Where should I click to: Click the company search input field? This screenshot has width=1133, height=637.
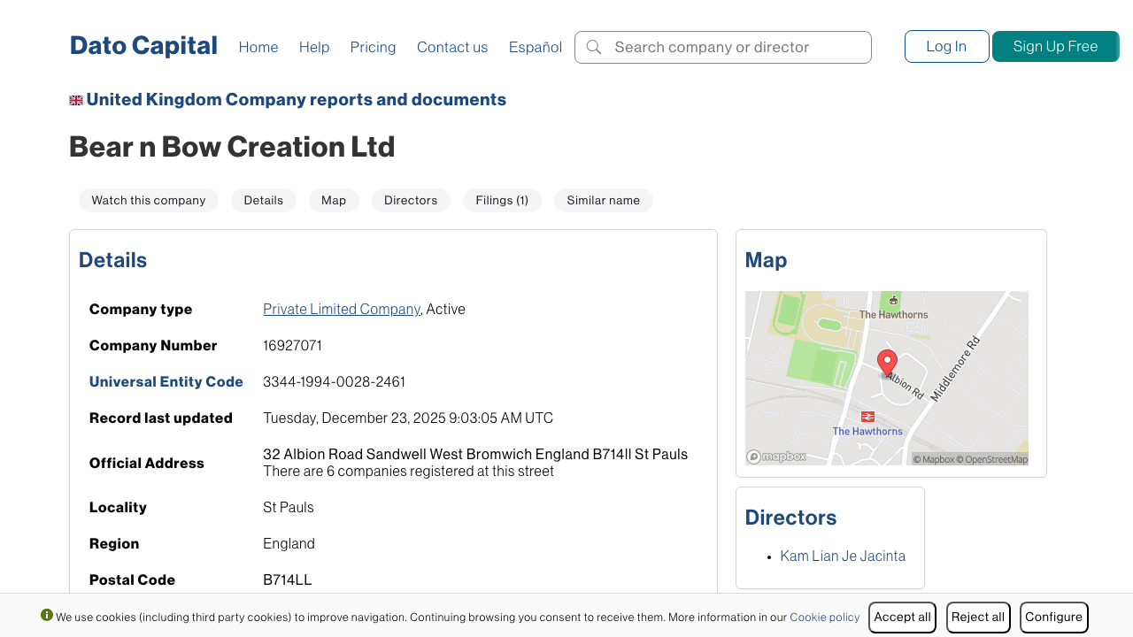(735, 47)
